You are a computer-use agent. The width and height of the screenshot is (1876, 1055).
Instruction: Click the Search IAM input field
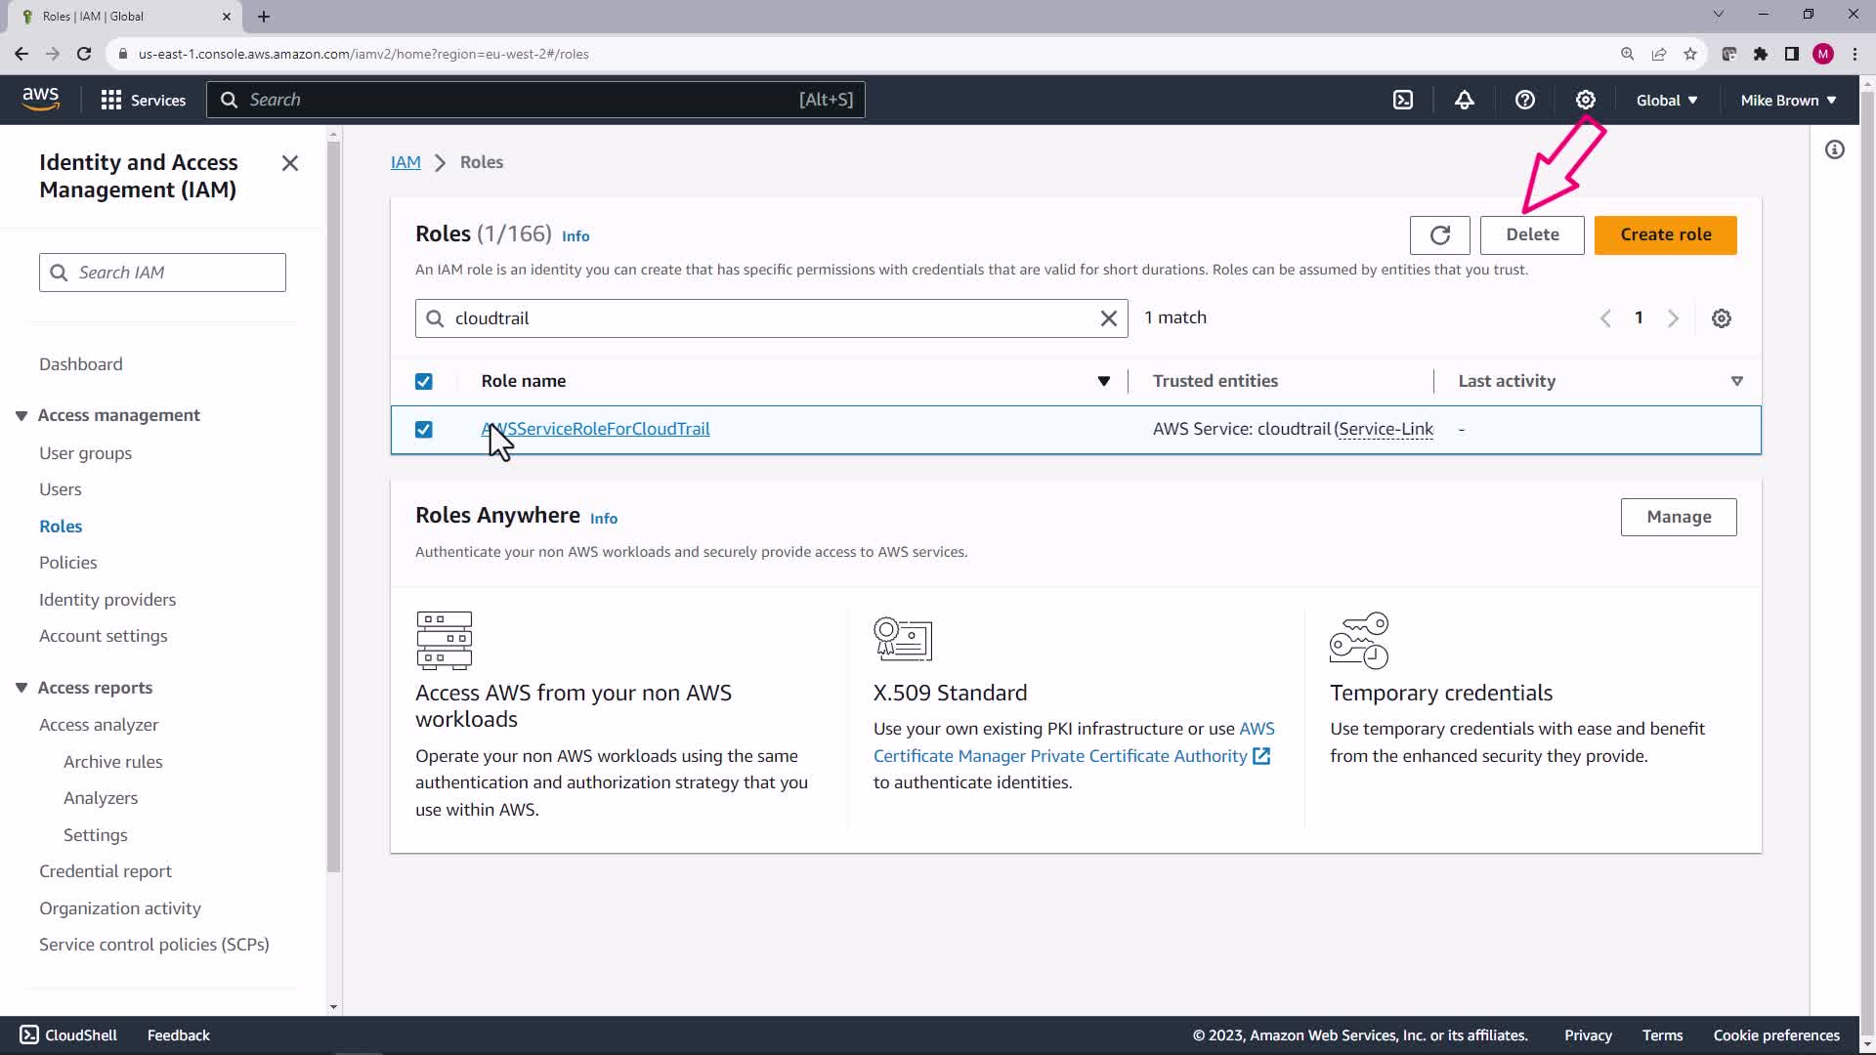click(x=176, y=273)
